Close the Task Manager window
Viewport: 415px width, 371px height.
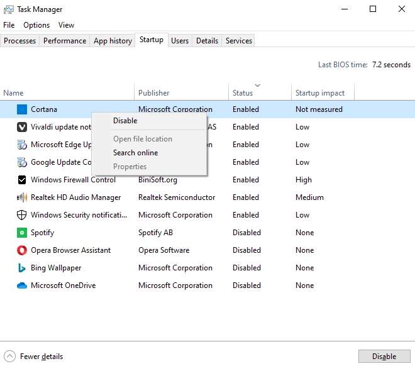[x=402, y=9]
